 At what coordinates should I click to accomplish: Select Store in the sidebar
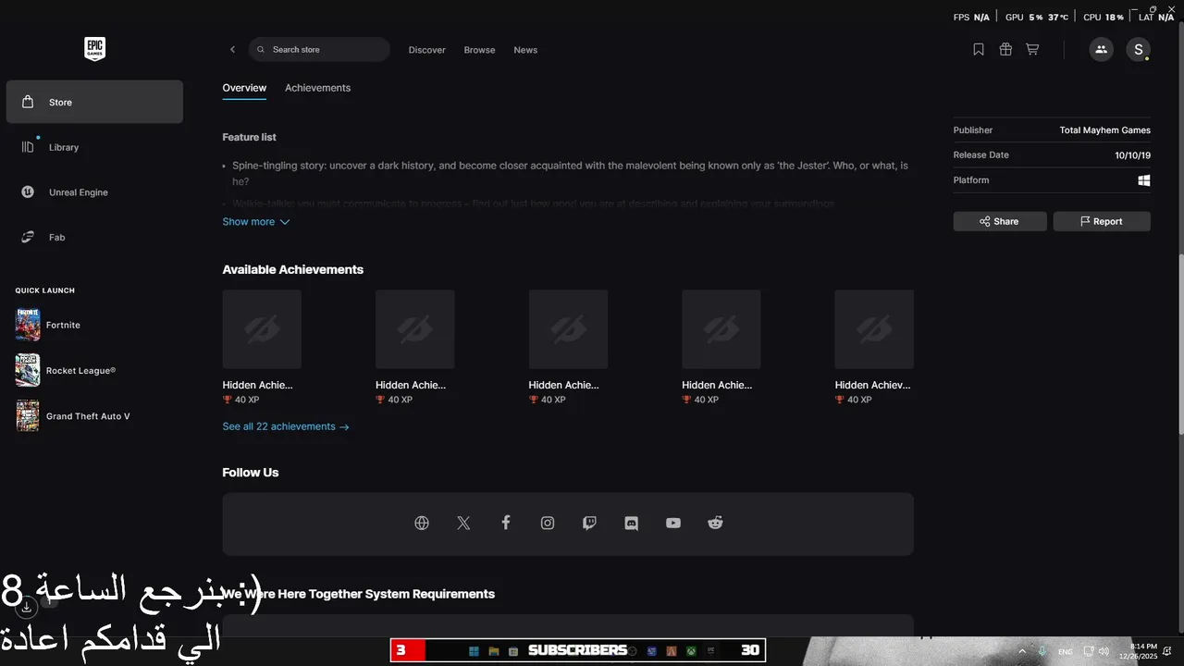point(94,102)
